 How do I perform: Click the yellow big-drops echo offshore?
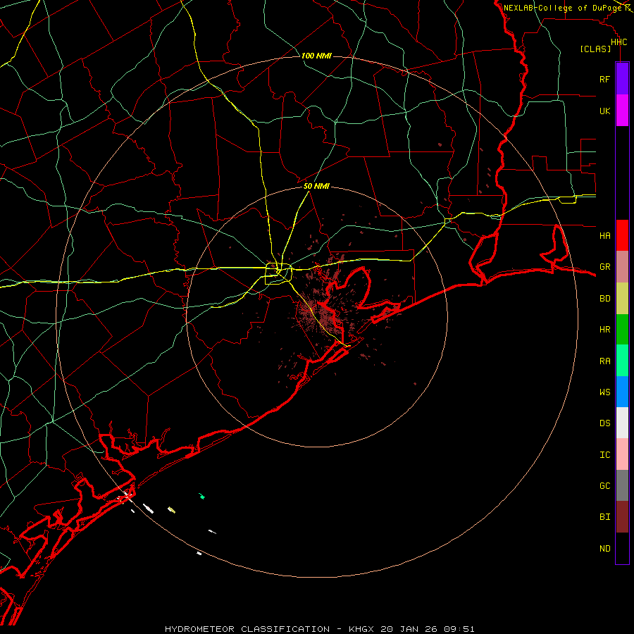pyautogui.click(x=171, y=510)
